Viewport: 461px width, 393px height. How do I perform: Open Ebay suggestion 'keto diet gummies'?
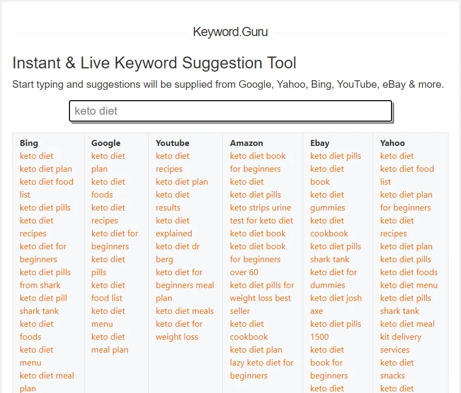327,201
